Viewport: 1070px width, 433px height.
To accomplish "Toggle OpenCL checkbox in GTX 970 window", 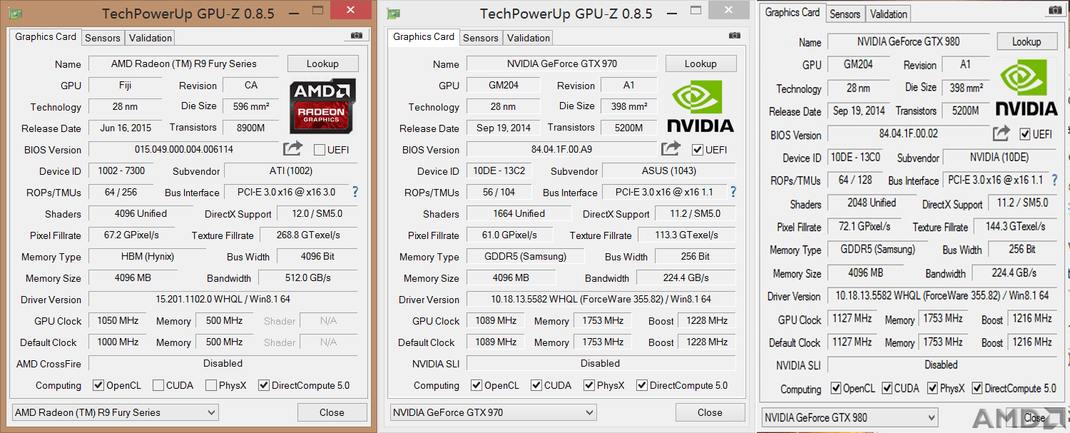I will click(477, 385).
